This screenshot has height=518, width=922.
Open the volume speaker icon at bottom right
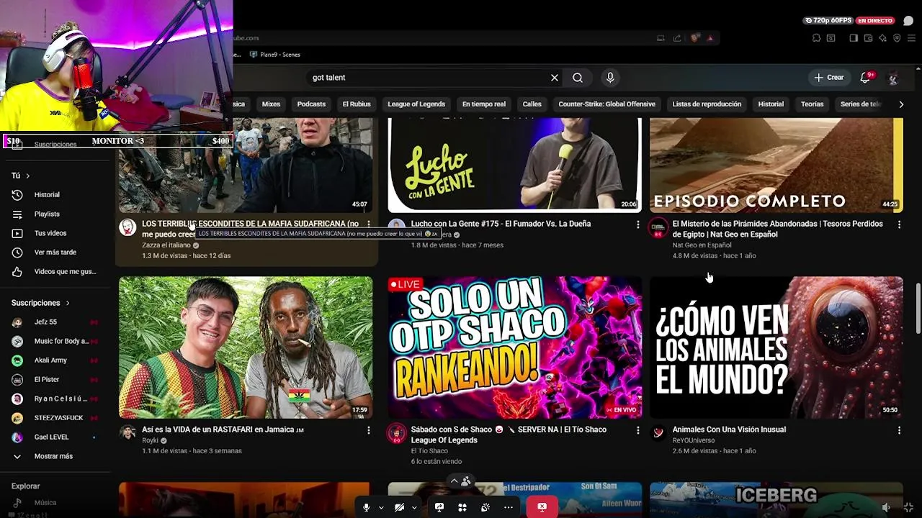tap(885, 508)
